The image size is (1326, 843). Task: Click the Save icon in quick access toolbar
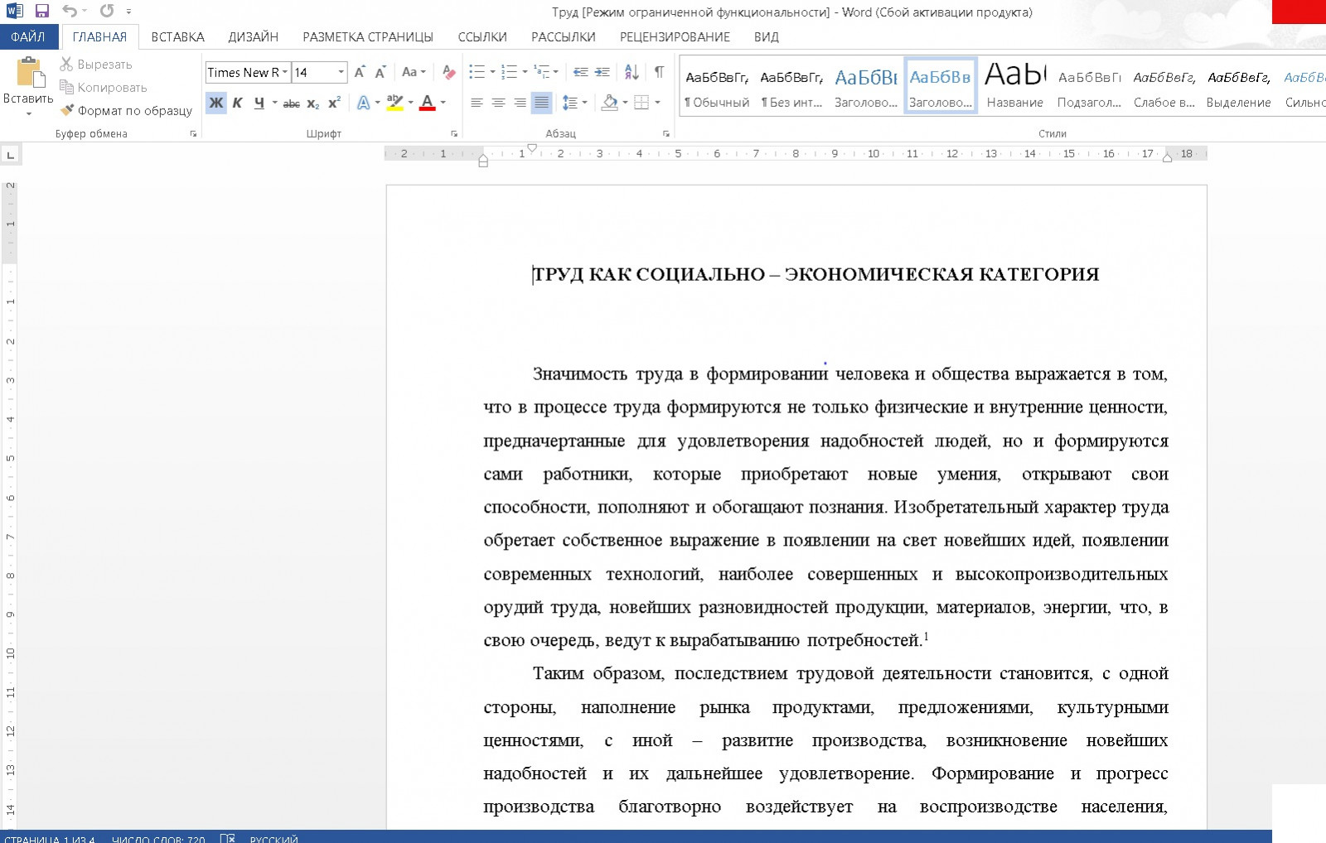41,12
